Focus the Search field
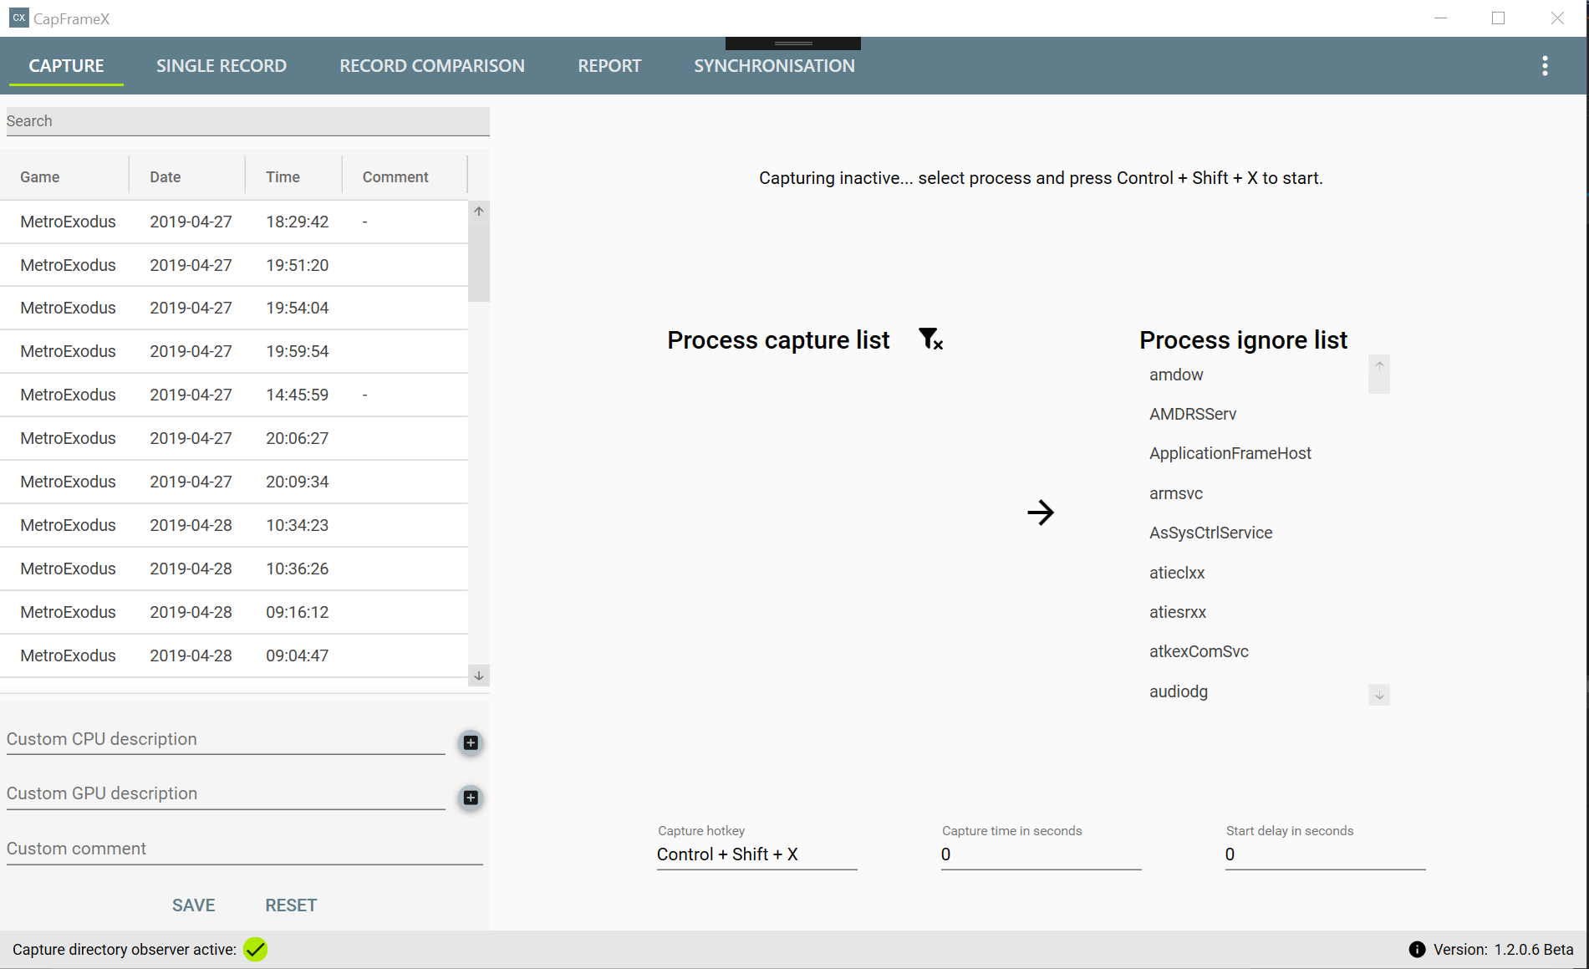 click(x=247, y=121)
